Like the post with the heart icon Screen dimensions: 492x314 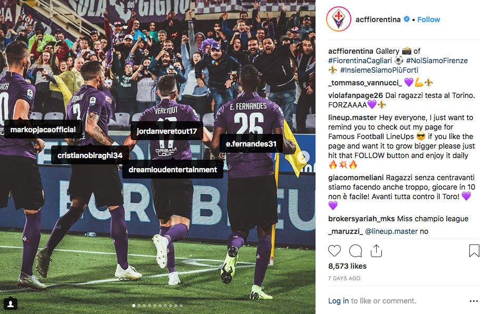coord(334,251)
